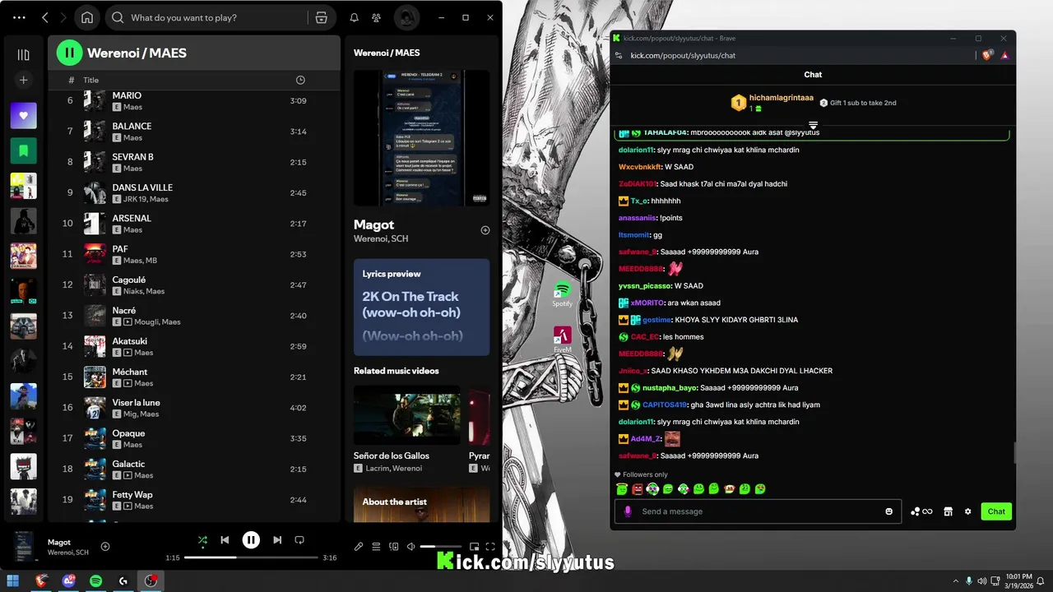Collapse Your Library sidebar icon
The image size is (1053, 592).
click(x=23, y=55)
